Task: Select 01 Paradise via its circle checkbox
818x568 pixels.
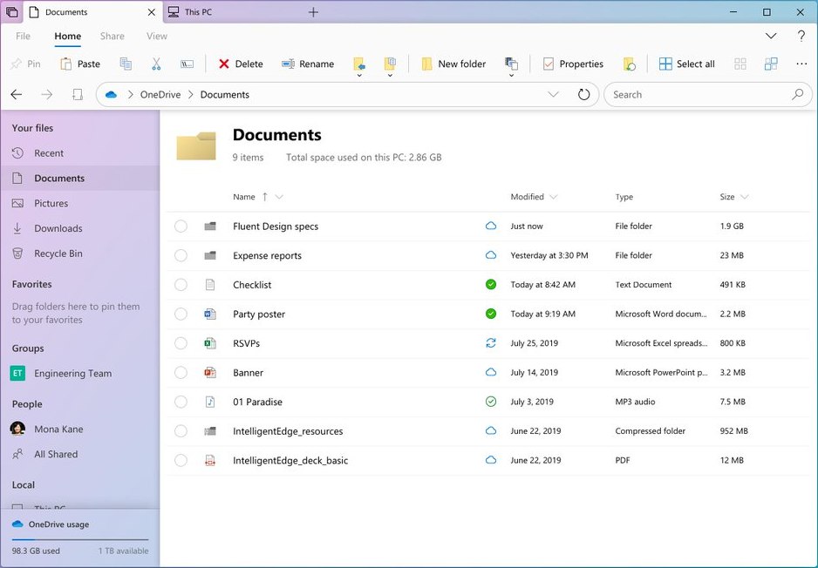Action: (x=181, y=402)
